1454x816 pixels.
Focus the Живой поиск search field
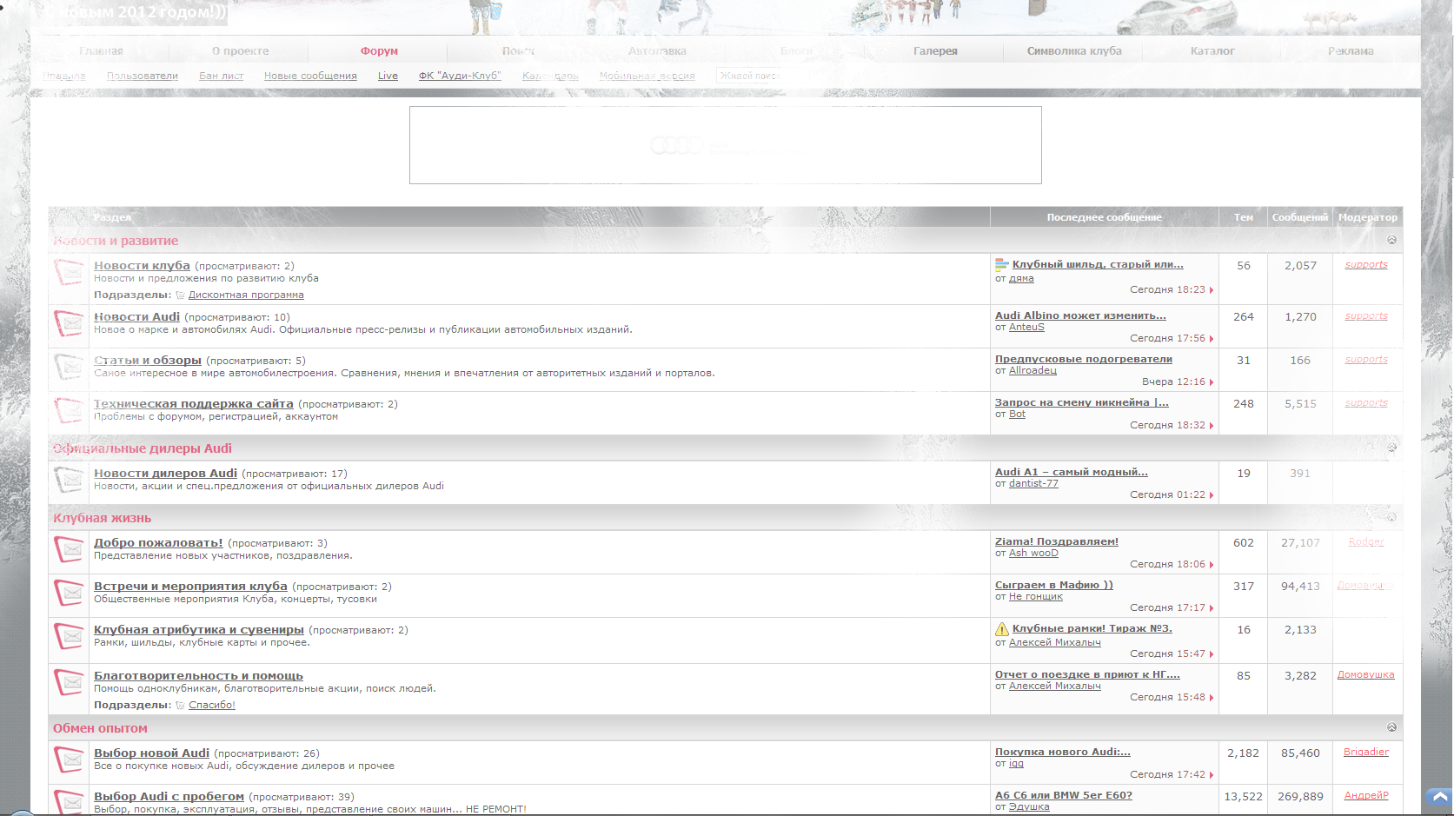pos(749,76)
